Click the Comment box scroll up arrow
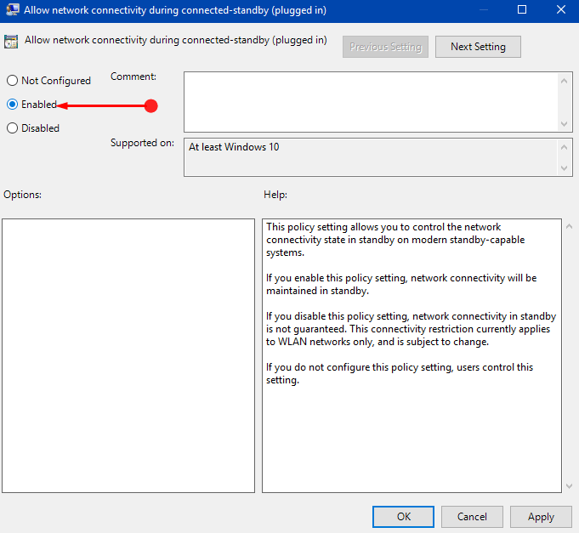579x533 pixels. pyautogui.click(x=564, y=81)
